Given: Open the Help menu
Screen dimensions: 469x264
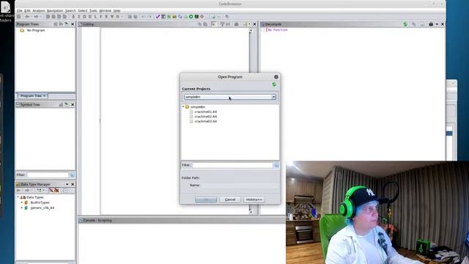Looking at the screenshot, I should 117,11.
